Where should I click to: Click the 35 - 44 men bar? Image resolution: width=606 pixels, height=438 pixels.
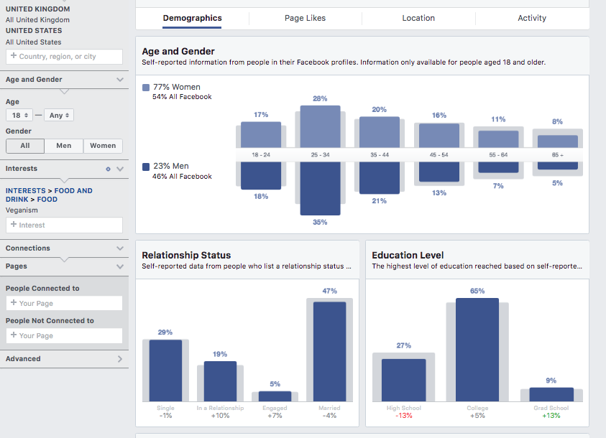click(x=380, y=177)
